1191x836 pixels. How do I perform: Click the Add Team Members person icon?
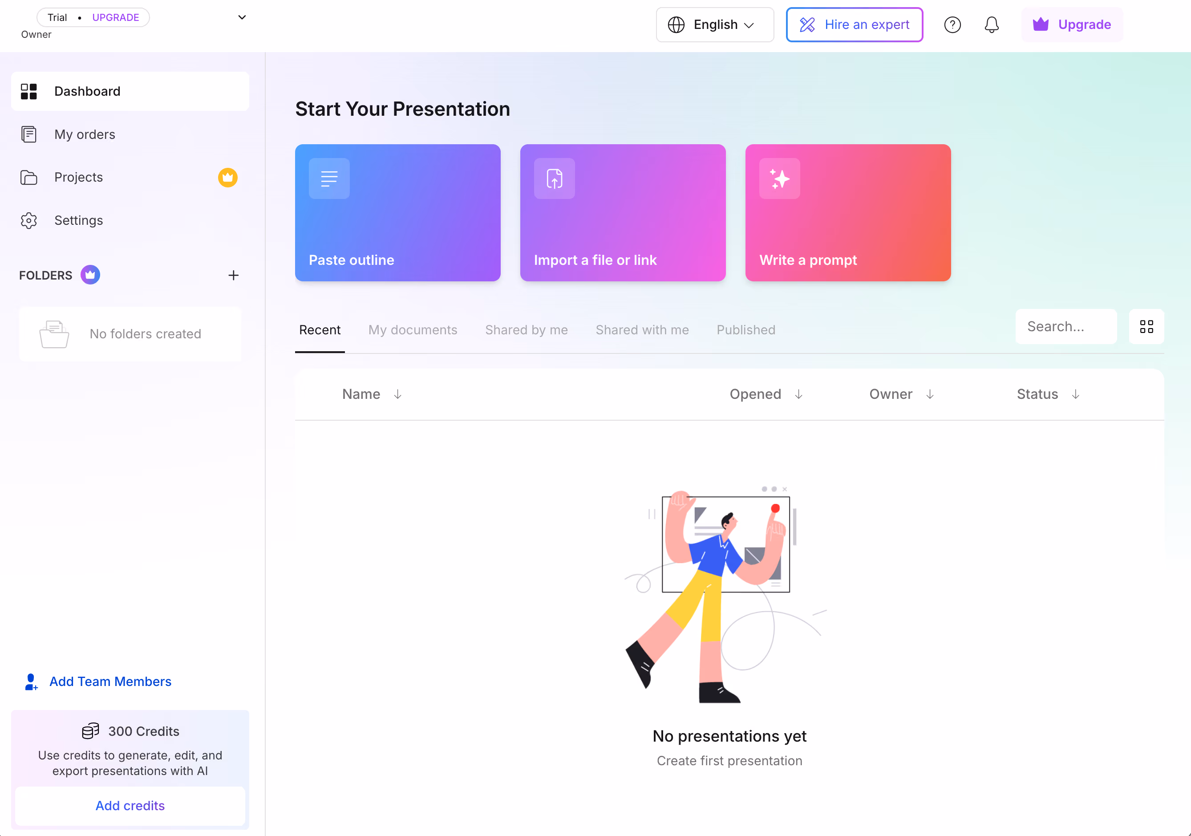[31, 682]
